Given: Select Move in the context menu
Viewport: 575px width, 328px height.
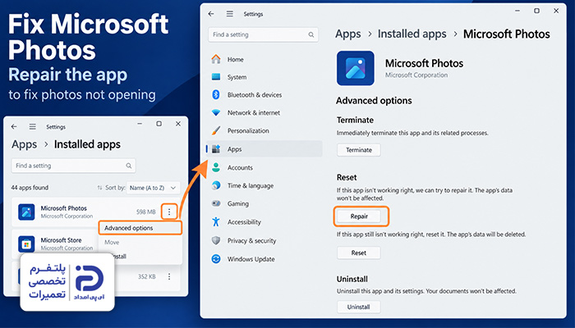Looking at the screenshot, I should click(x=112, y=242).
